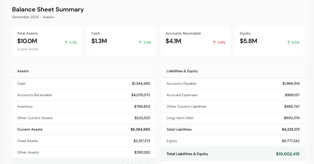This screenshot has width=314, height=164.
Task: Click the Assets table header
Action: click(23, 71)
